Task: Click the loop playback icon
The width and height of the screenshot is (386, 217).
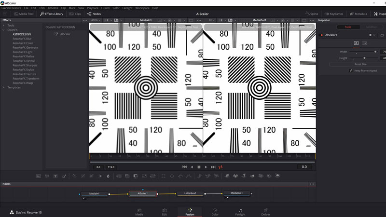Action: [x=221, y=167]
